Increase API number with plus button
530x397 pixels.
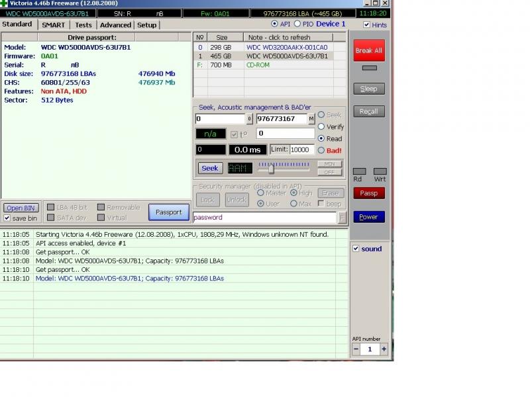point(384,349)
